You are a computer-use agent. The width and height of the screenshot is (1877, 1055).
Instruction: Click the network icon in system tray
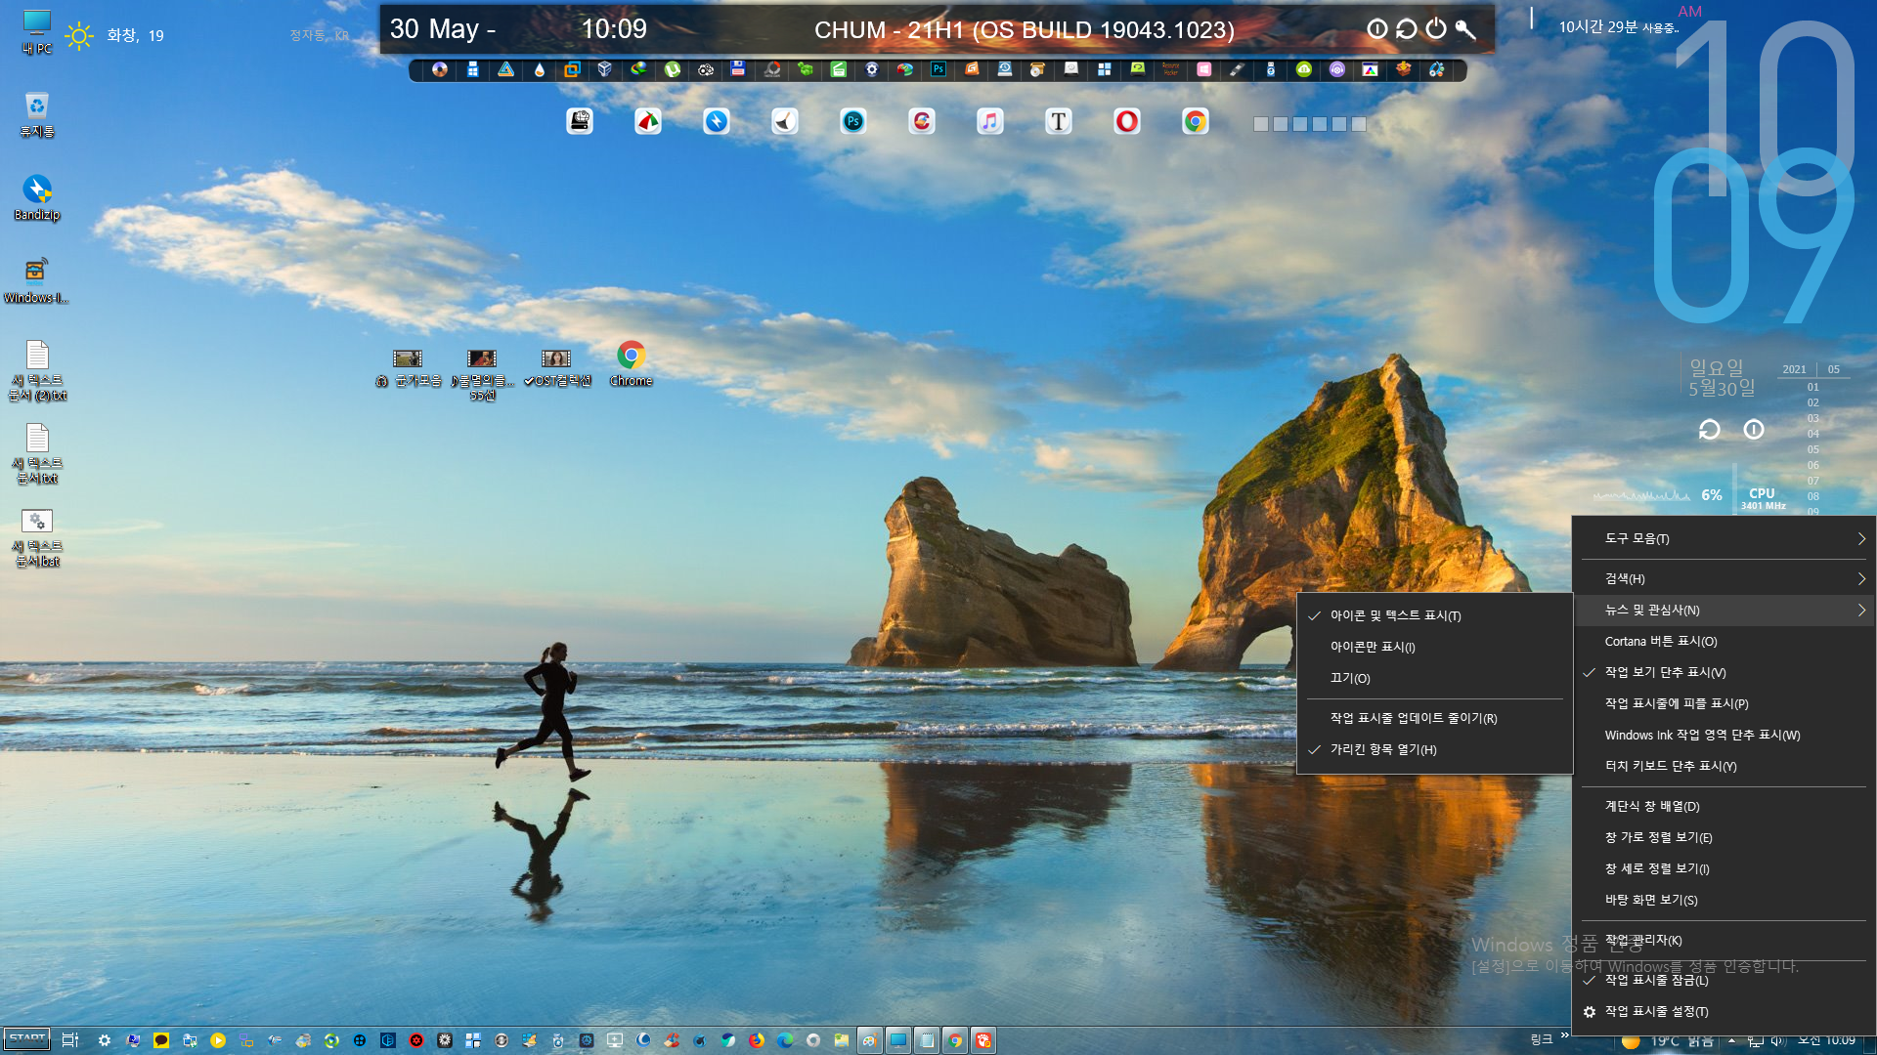tap(1756, 1041)
